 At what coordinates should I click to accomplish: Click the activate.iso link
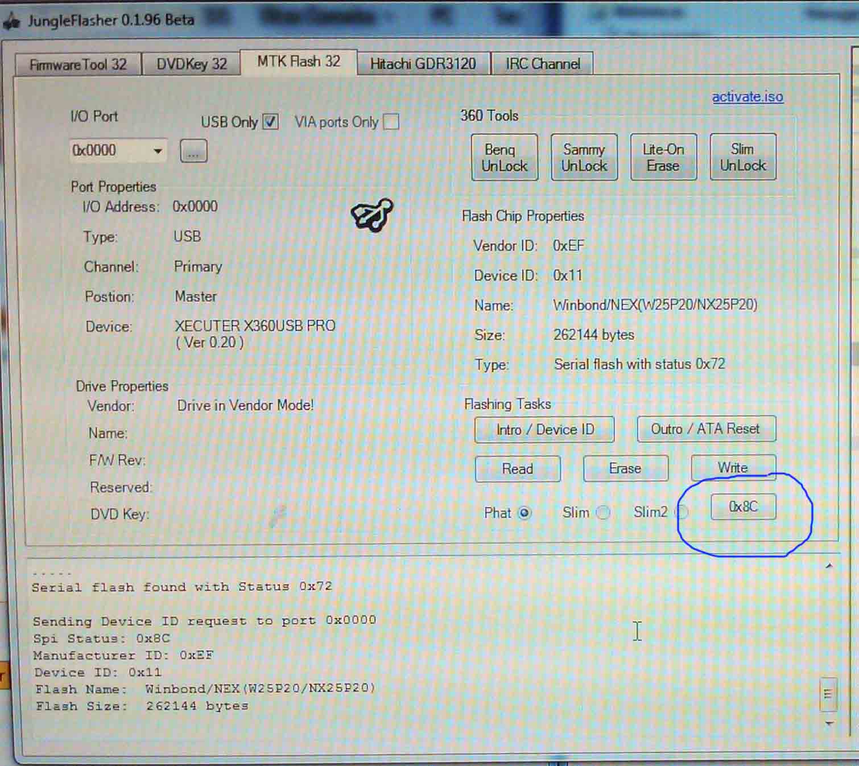coord(748,97)
